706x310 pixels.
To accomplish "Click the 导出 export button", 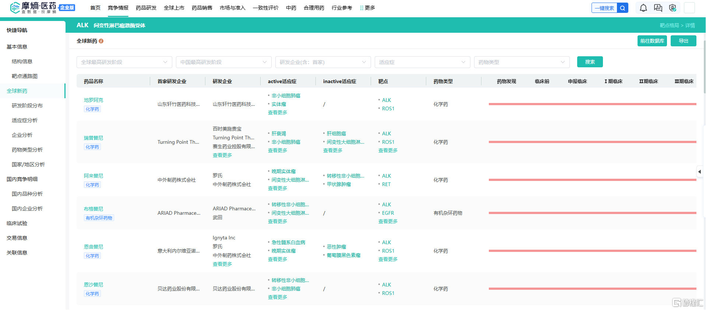I will click(684, 41).
